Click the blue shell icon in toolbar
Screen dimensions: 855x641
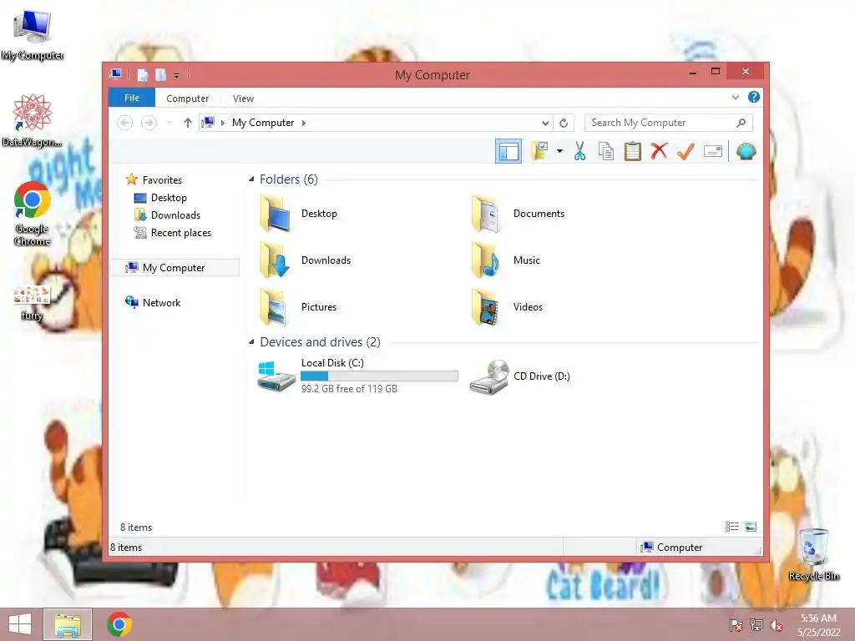click(746, 151)
